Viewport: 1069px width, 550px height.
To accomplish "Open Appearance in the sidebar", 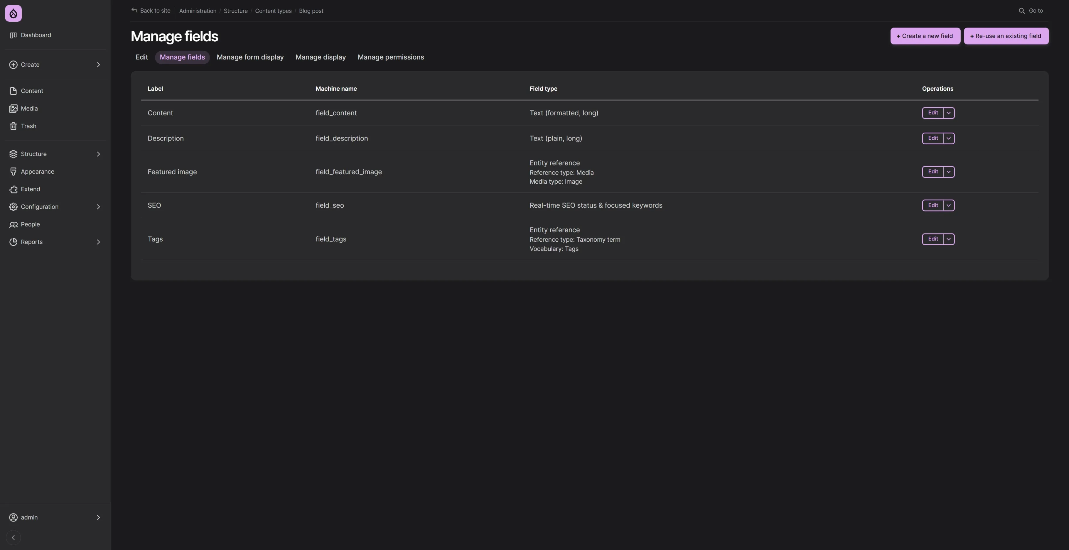I will coord(37,172).
